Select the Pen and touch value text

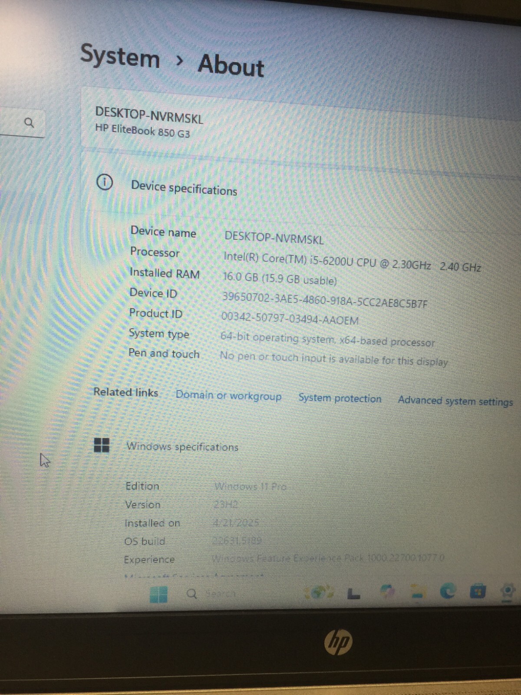[x=333, y=359]
